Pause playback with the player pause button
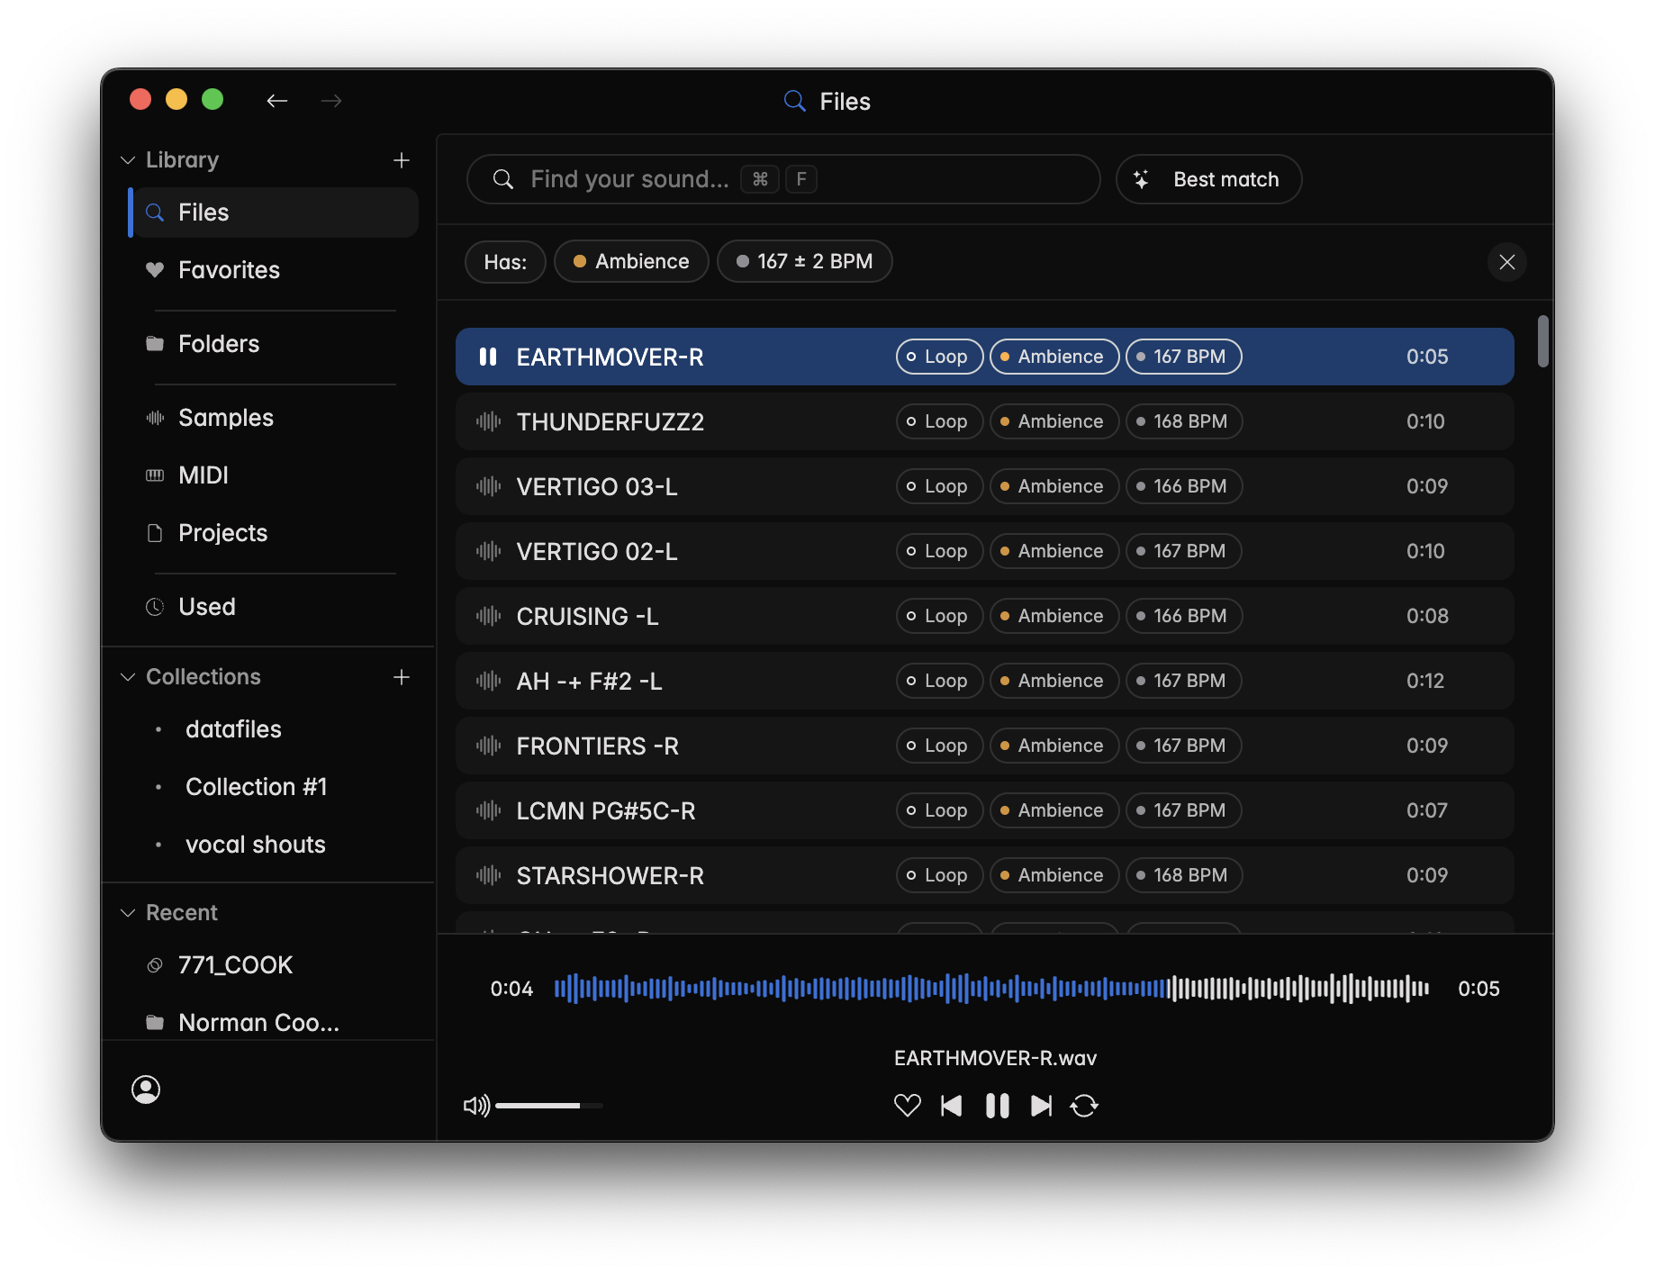Screen dimensions: 1655x1275 pyautogui.click(x=997, y=1106)
